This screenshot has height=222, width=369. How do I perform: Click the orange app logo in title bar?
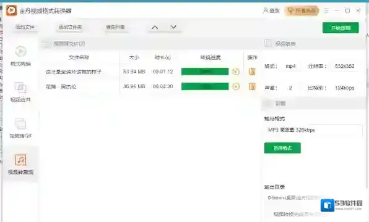click(x=11, y=10)
